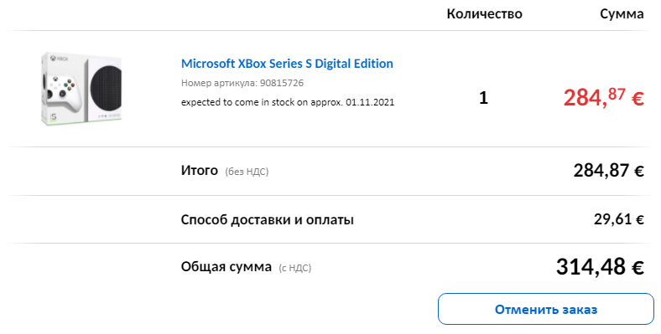661x334 pixels.
Task: Click the Количество column header
Action: tap(484, 14)
